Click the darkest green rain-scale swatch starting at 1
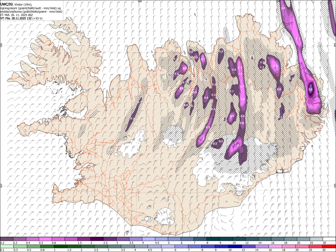The image size is (336, 252). tap(60, 246)
